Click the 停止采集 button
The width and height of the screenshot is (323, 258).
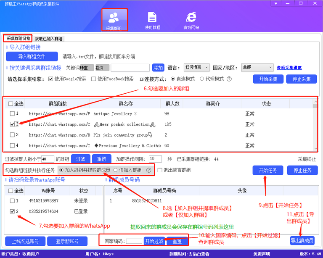[302, 79]
